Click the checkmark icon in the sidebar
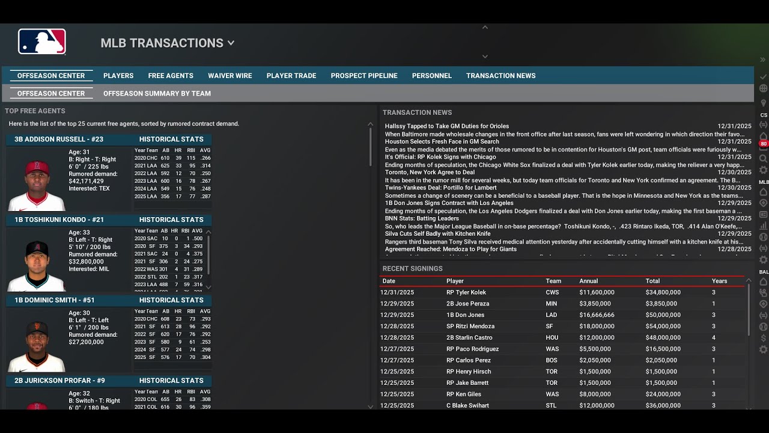Screen dimensions: 769x433 tap(764, 76)
